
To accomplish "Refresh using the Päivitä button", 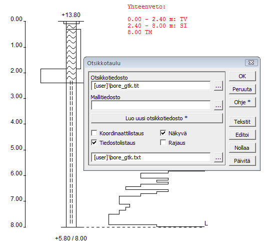I will (242, 161).
